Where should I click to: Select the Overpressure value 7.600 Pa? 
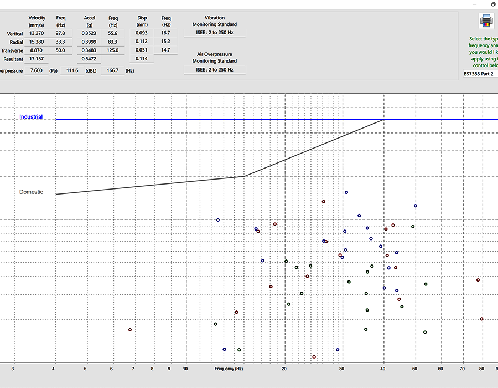coord(37,70)
